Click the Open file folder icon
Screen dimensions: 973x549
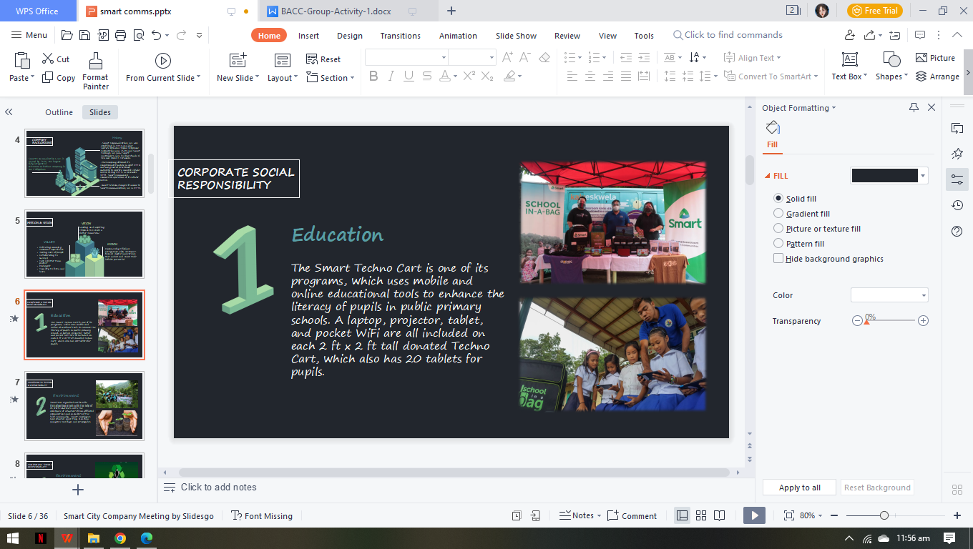(67, 35)
